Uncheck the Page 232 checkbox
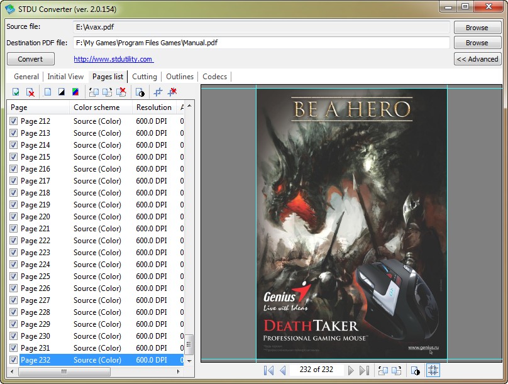Viewport: 508px width, 384px height. (13, 359)
